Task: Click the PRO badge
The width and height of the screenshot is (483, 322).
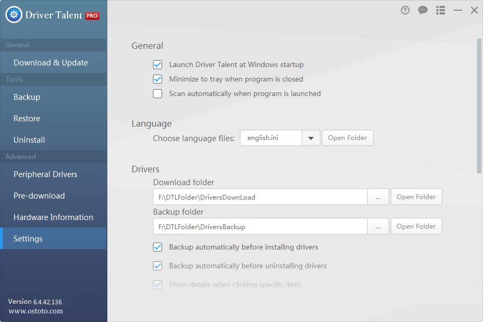Action: [x=92, y=16]
